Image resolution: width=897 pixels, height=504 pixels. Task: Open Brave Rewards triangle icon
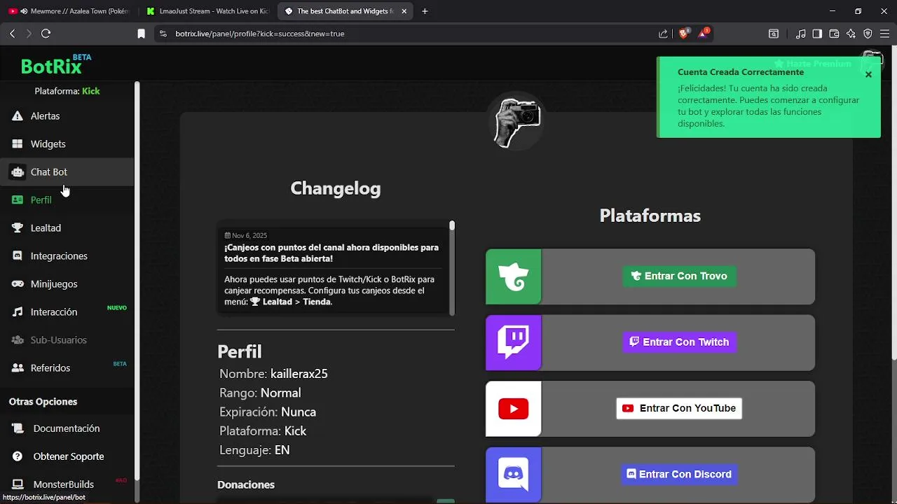click(x=703, y=34)
